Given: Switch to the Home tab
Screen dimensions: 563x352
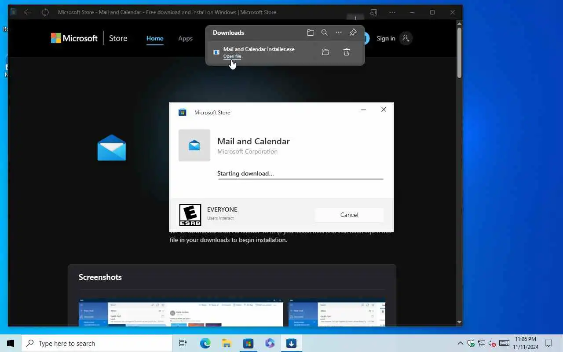Looking at the screenshot, I should [x=155, y=38].
